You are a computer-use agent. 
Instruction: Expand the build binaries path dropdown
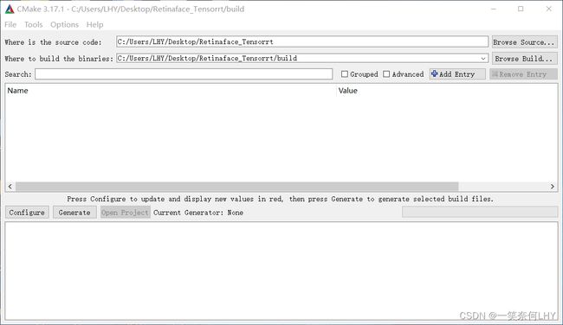[x=483, y=59]
